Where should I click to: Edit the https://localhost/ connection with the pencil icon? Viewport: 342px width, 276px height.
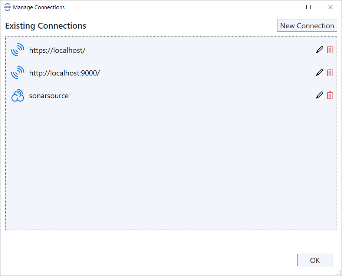[x=319, y=49]
